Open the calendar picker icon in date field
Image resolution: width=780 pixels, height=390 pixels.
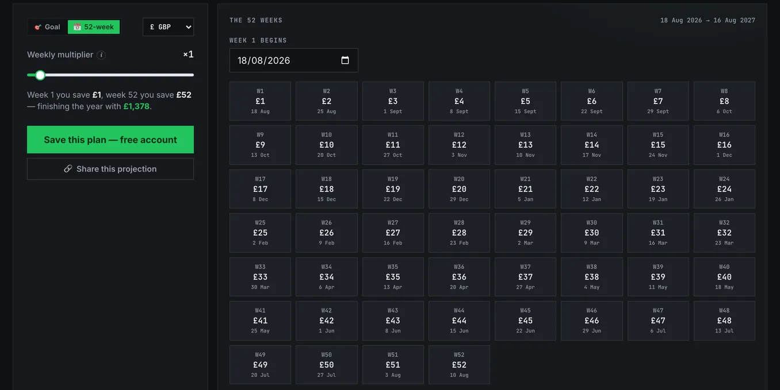tap(345, 60)
